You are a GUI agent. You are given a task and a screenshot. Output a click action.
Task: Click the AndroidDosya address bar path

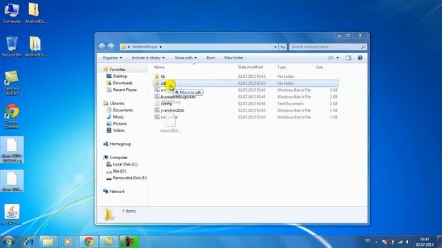[144, 47]
